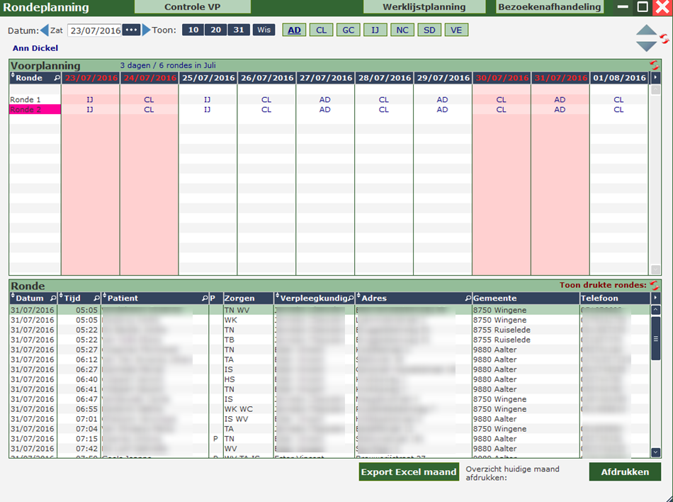Go to next date with right arrow
673x502 pixels.
[x=147, y=30]
